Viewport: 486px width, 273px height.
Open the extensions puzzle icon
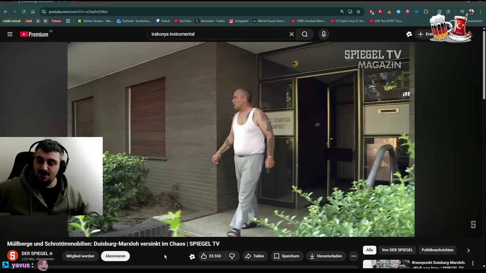(426, 12)
